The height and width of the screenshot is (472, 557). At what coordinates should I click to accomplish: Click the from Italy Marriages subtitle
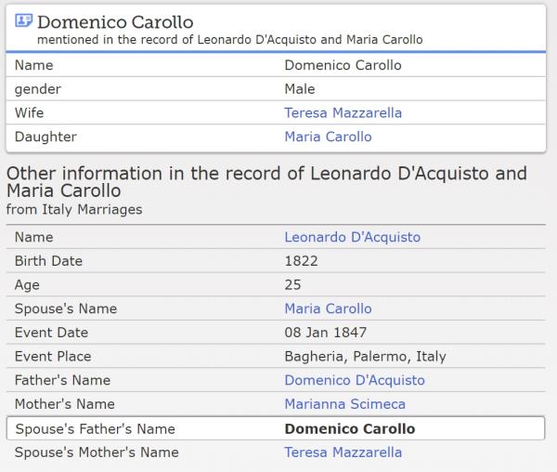[74, 209]
